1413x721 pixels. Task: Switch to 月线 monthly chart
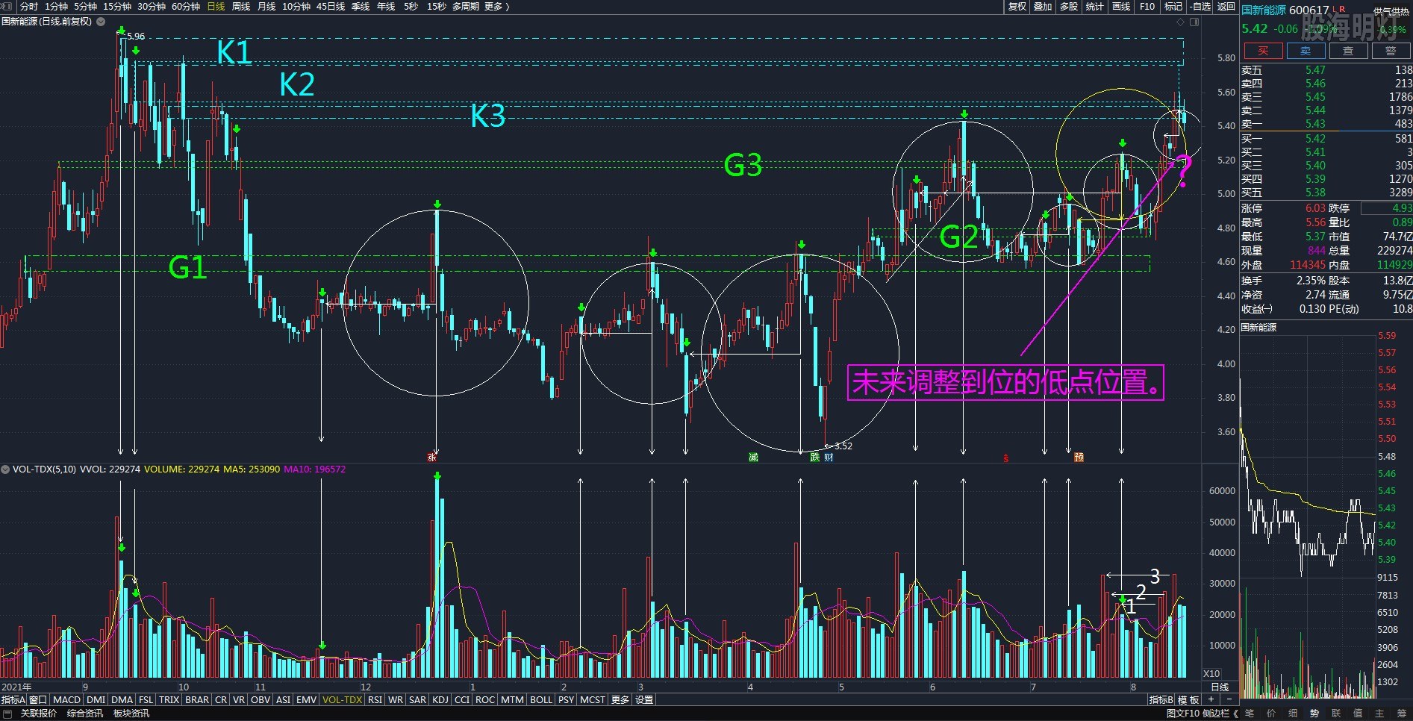coord(266,6)
